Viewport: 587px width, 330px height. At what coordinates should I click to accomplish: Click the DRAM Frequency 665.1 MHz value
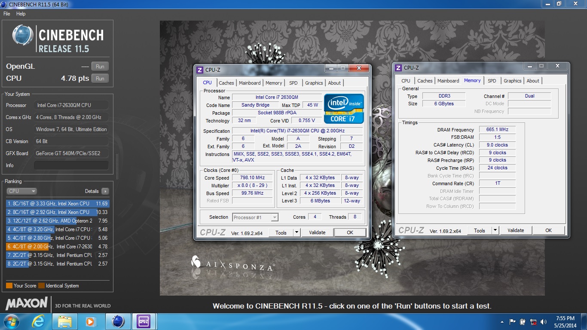(497, 130)
